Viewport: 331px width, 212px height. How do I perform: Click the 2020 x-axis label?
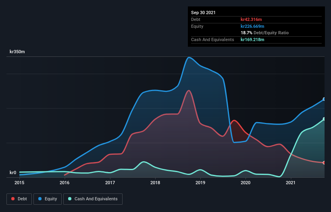click(246, 183)
